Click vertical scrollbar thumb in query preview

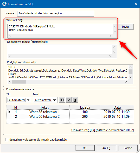[x=130, y=72]
